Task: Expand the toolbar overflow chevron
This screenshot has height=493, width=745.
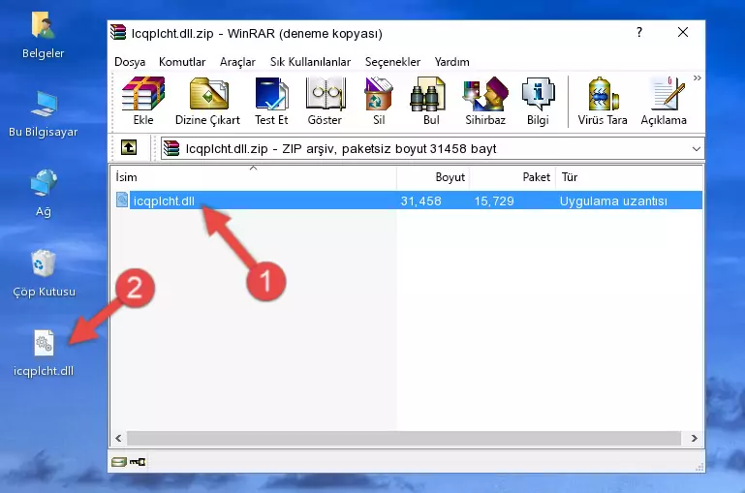Action: click(x=697, y=77)
